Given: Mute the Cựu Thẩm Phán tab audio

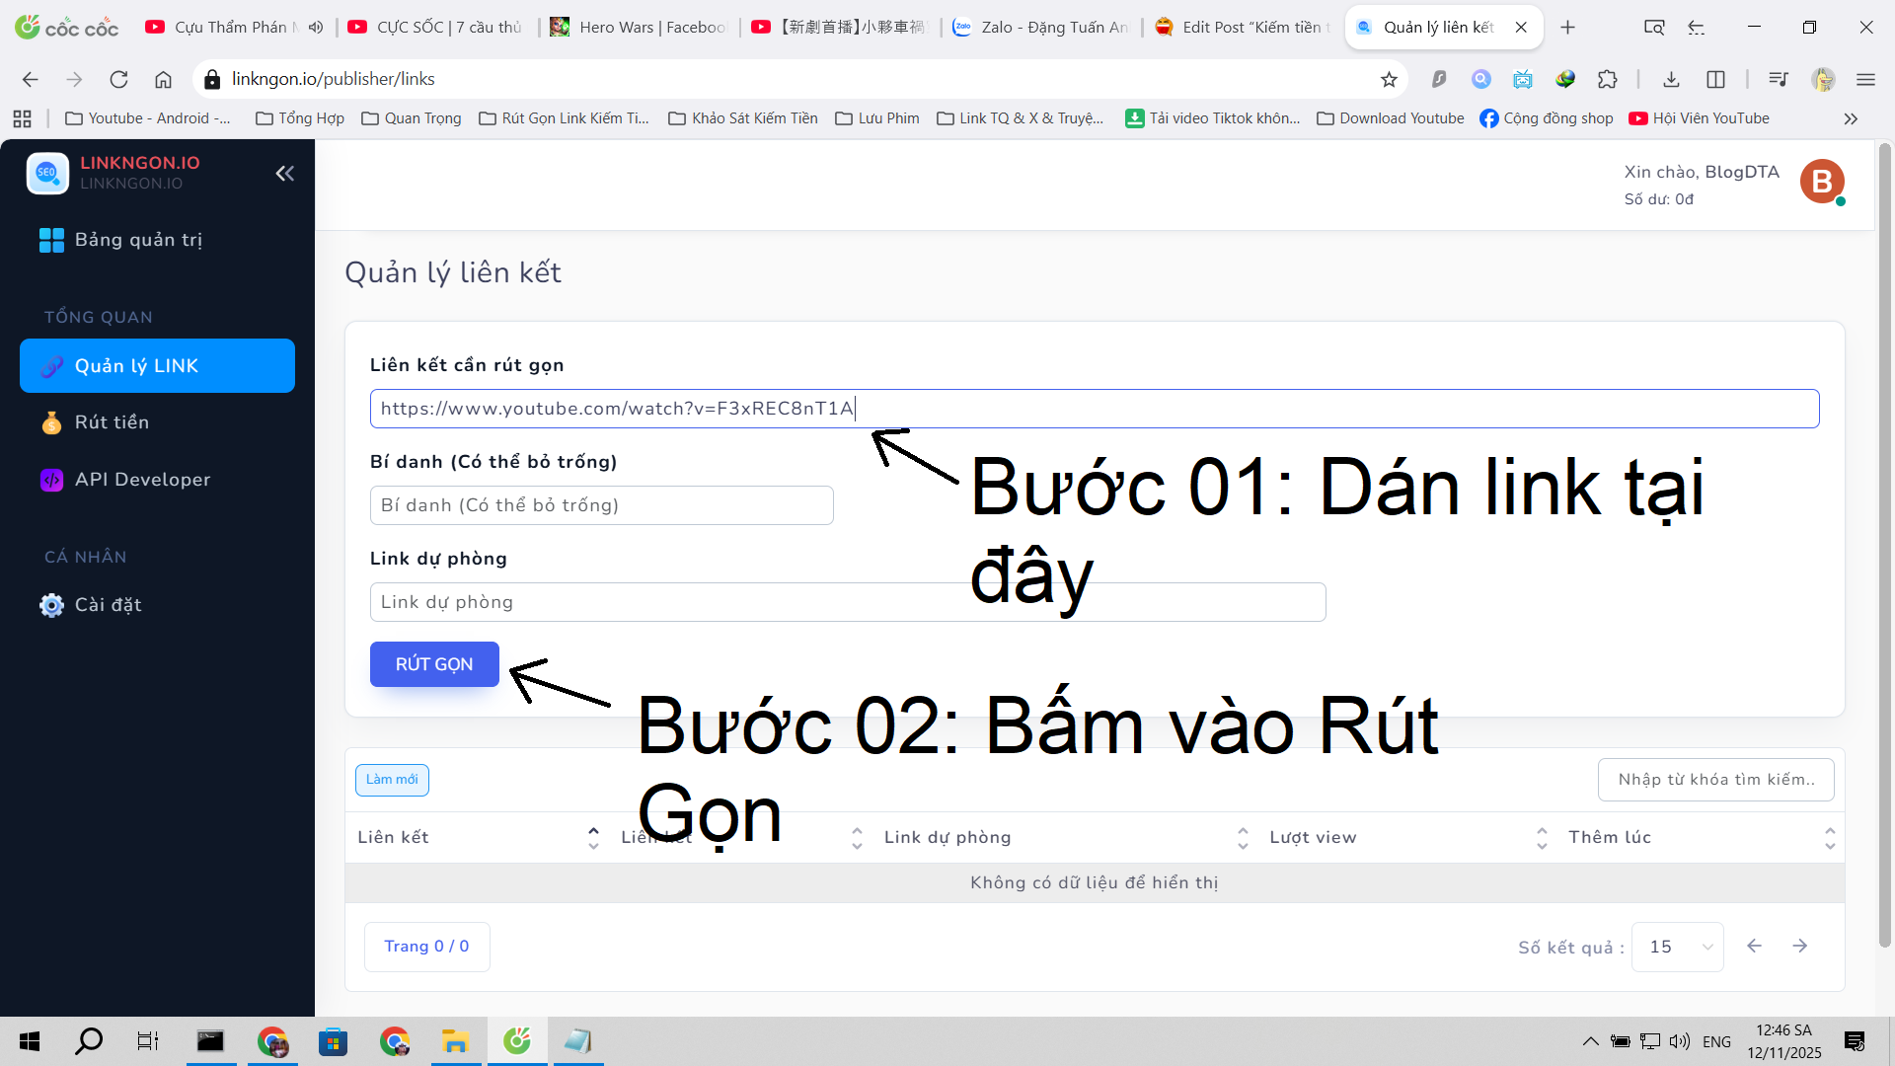Looking at the screenshot, I should point(316,28).
